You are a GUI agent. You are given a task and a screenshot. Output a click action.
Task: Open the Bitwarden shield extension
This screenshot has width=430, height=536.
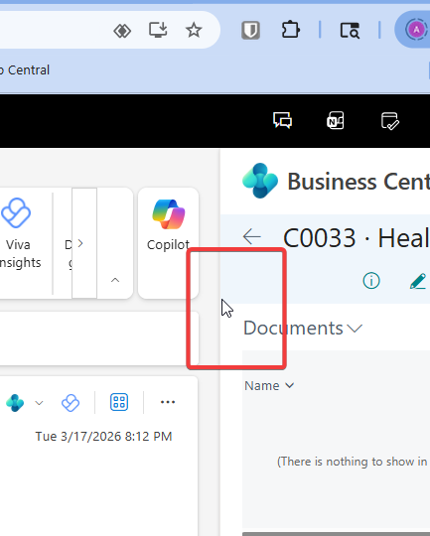pyautogui.click(x=250, y=31)
